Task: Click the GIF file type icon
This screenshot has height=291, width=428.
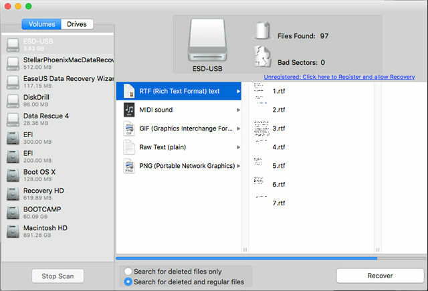Action: [129, 128]
